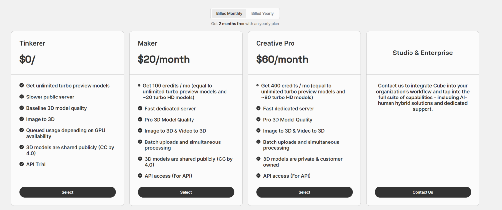Click Tinkerer's Image to 3D checkmark

coord(22,119)
